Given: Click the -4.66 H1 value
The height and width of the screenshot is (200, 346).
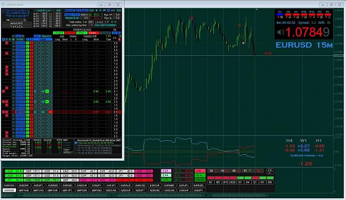Looking at the screenshot, I should (x=319, y=146).
